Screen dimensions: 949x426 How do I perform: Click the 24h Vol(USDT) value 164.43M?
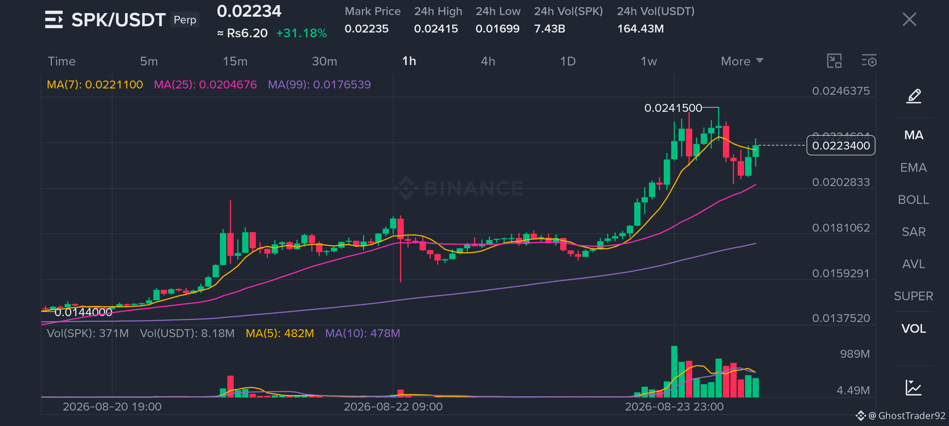coord(640,29)
